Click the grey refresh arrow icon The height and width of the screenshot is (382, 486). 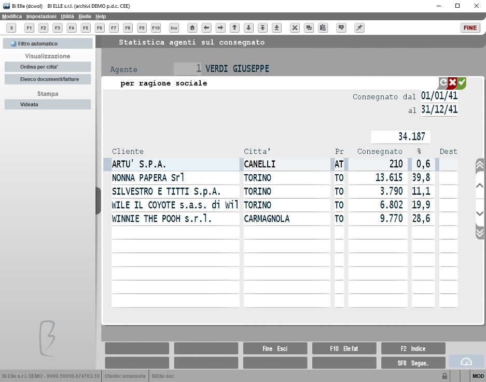coord(443,82)
